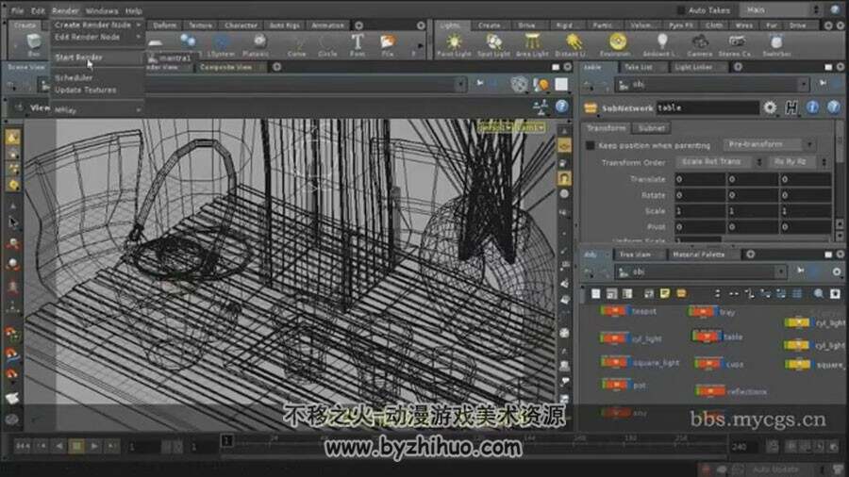
Task: Add a sticky note in network editor
Action: [x=665, y=294]
